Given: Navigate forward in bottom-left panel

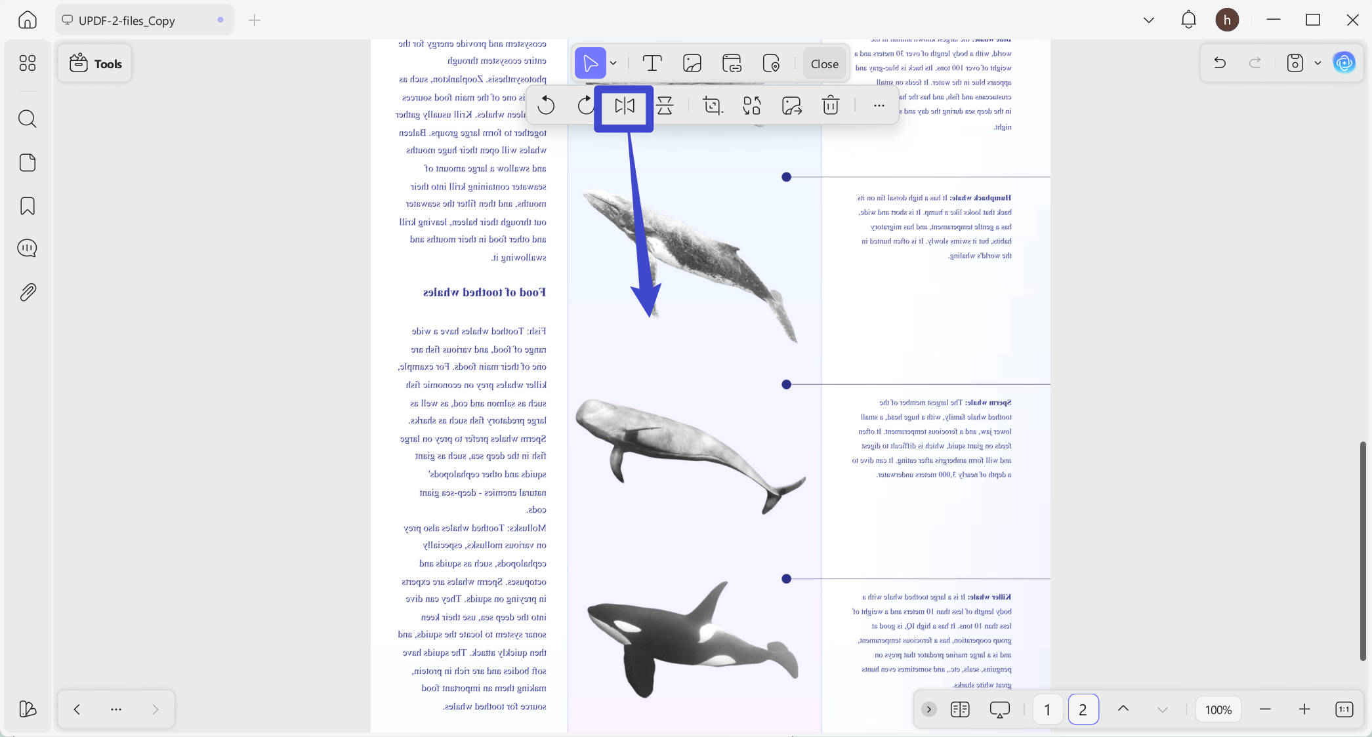Looking at the screenshot, I should [x=156, y=709].
